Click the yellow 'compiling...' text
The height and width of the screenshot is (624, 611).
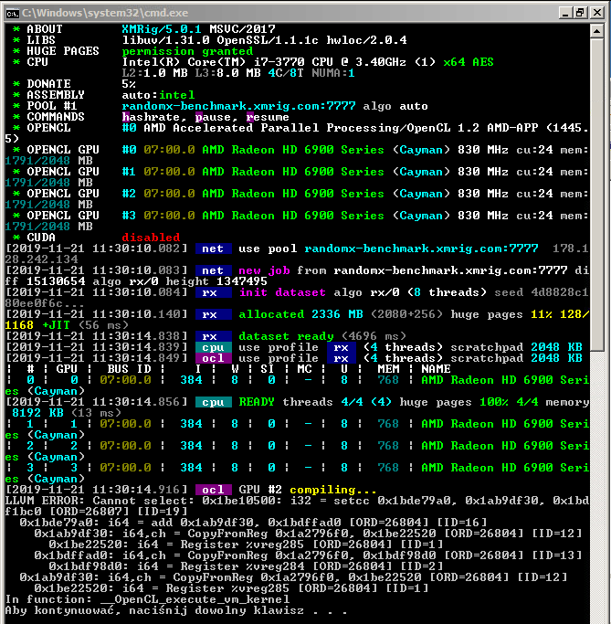coord(333,490)
